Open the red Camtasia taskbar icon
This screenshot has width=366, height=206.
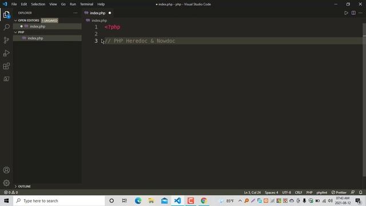pos(190,201)
